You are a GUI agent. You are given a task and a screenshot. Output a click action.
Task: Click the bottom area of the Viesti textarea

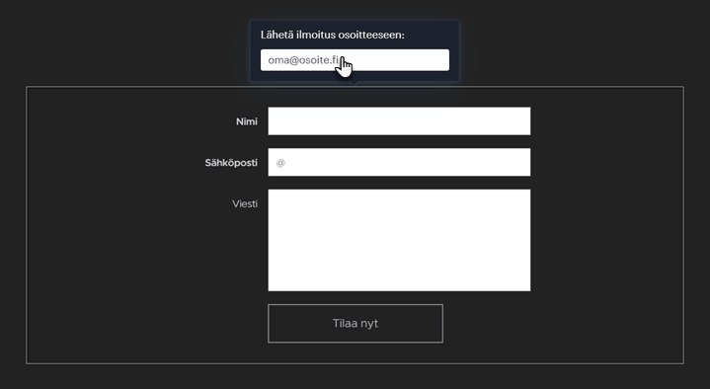(399, 278)
